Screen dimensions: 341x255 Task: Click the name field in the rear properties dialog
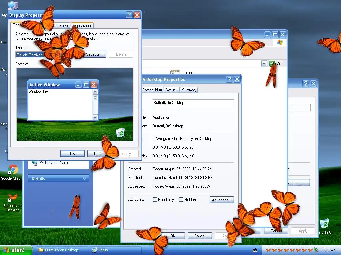[x=299, y=107]
